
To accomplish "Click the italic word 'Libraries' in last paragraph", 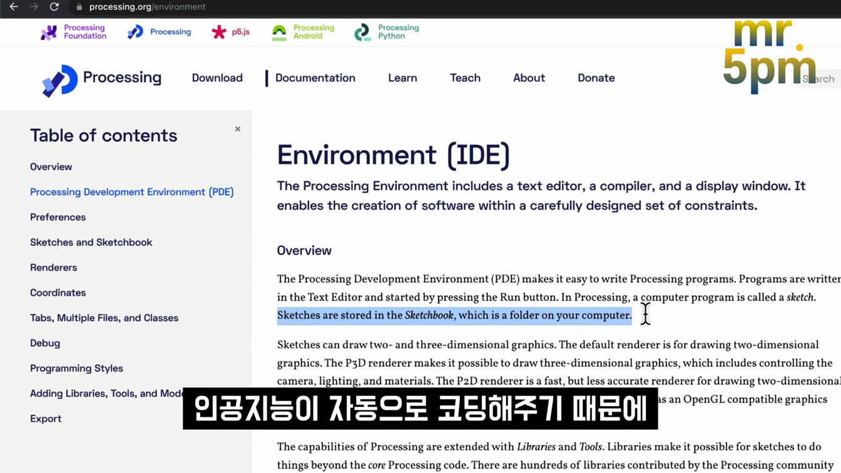I will pos(536,447).
